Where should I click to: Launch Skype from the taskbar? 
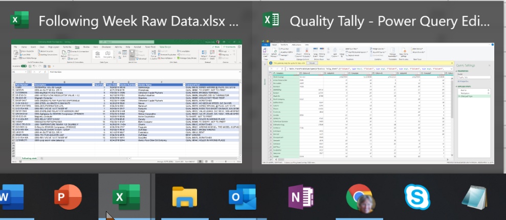pyautogui.click(x=417, y=197)
